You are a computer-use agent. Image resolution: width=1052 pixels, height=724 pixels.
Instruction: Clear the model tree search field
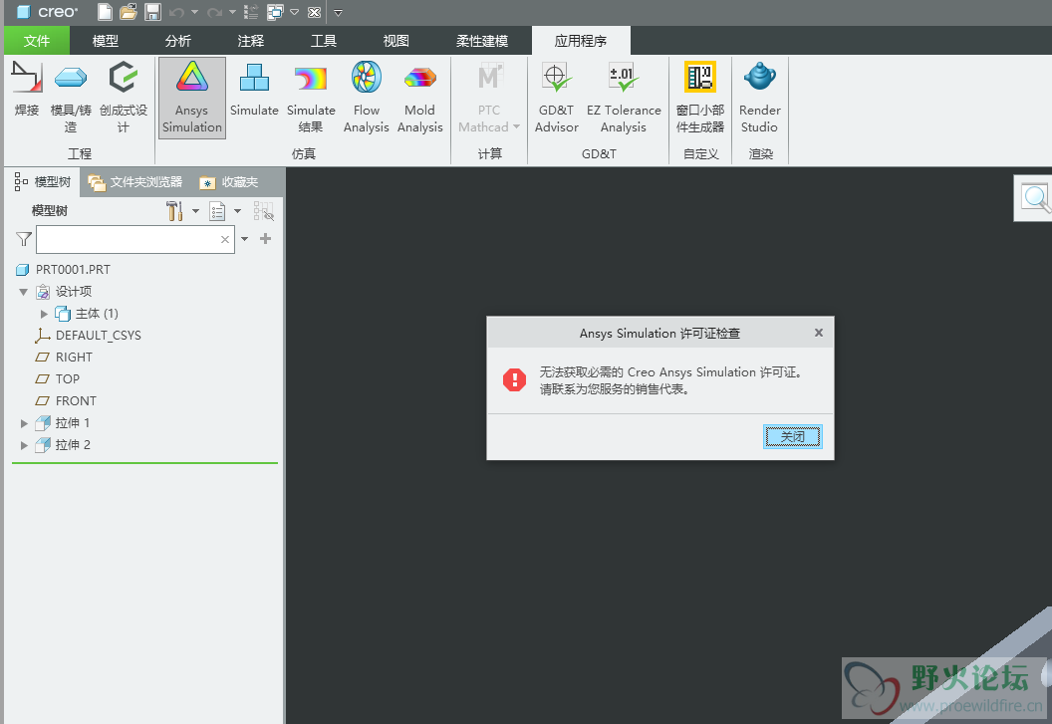coord(225,240)
